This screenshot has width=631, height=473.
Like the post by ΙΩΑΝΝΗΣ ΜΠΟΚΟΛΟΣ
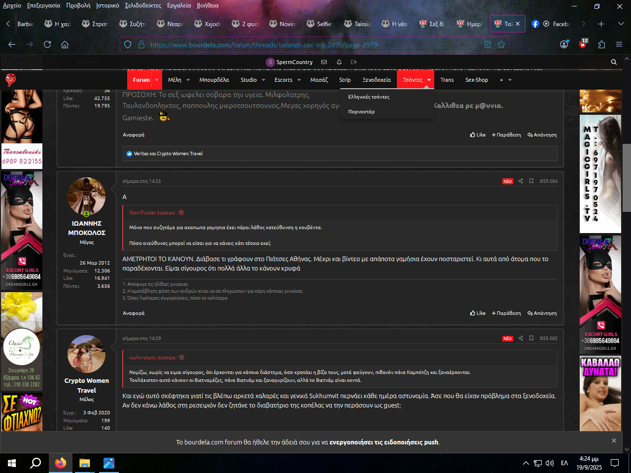(x=478, y=313)
